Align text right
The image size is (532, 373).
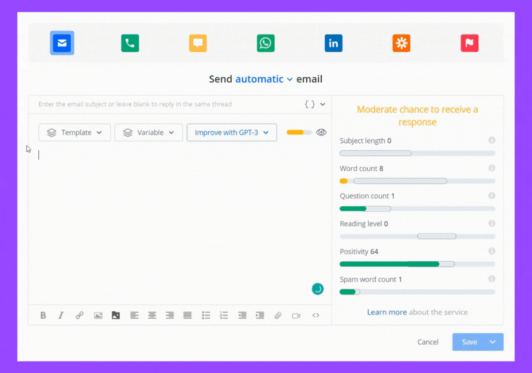click(170, 315)
